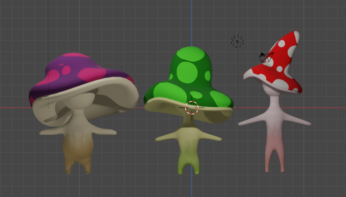Select the purple mushroom's tan body
This screenshot has width=346, height=197.
77,141
